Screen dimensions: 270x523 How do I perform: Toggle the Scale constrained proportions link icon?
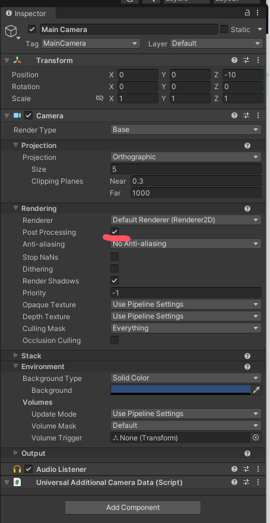pos(100,99)
